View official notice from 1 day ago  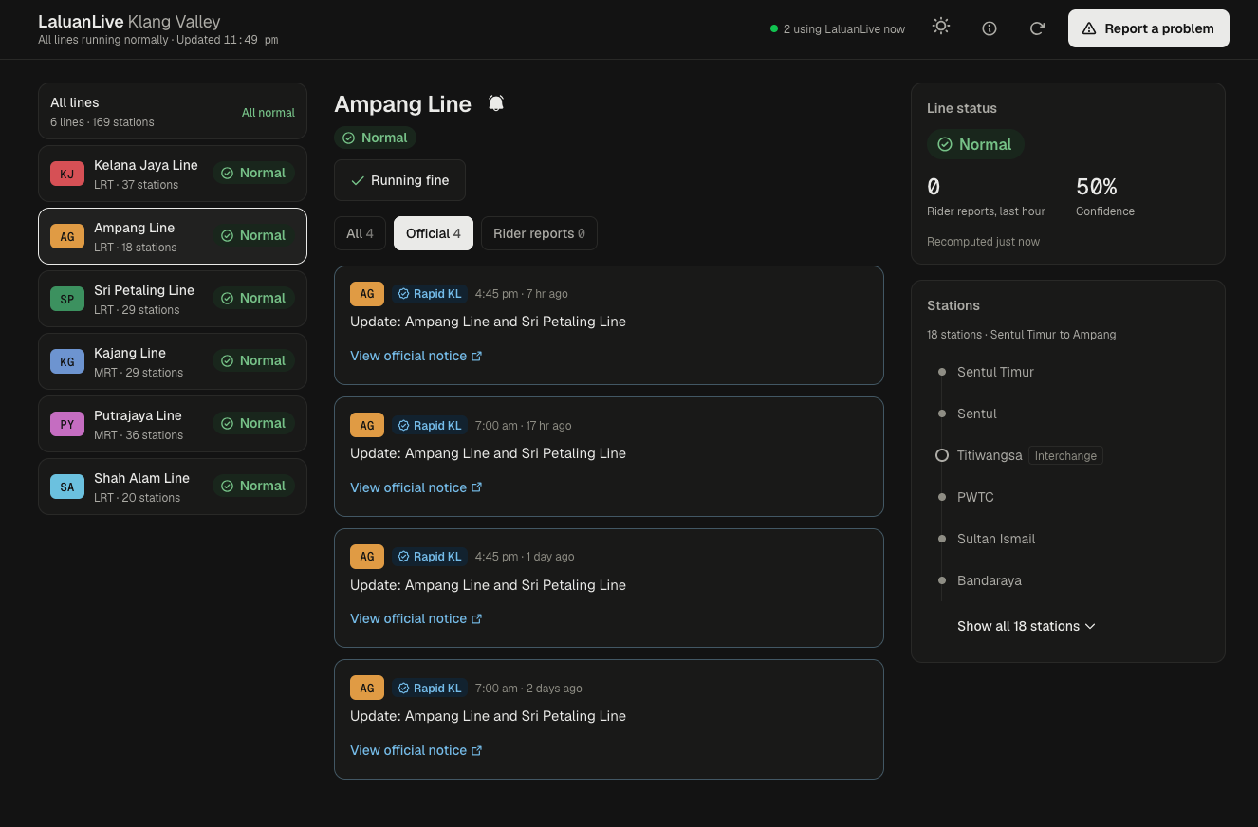416,618
